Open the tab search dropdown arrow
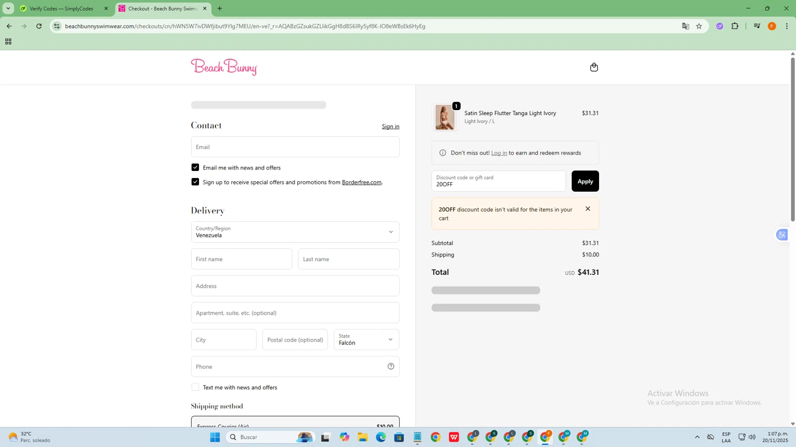The image size is (796, 447). (x=8, y=8)
